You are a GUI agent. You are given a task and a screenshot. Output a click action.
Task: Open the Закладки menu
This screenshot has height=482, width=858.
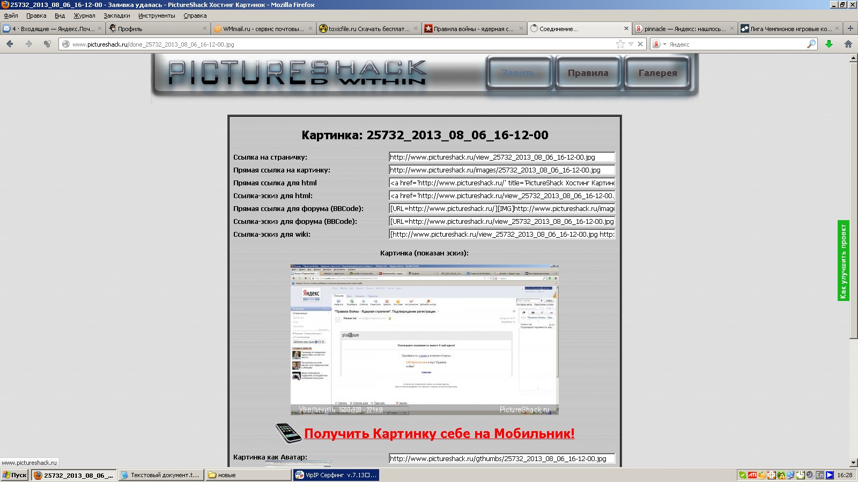tap(116, 16)
